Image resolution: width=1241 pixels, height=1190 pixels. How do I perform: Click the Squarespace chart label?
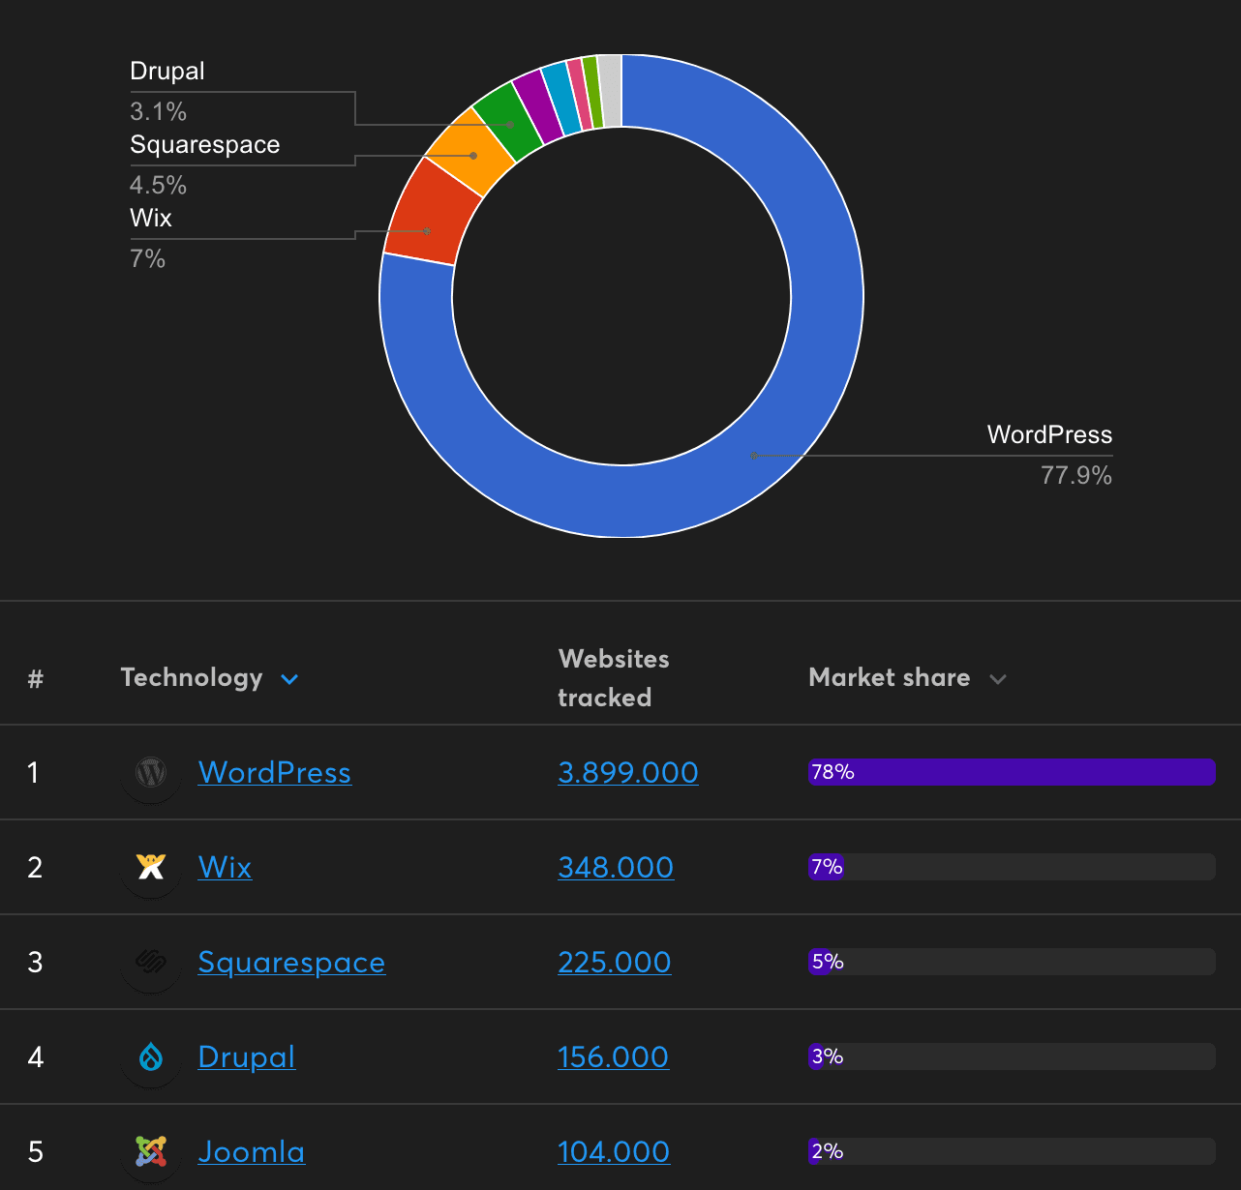205,145
